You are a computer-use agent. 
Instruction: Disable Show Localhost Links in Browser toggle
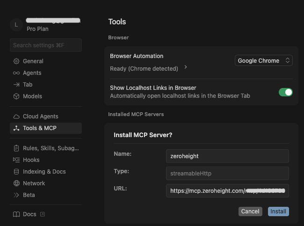[285, 92]
